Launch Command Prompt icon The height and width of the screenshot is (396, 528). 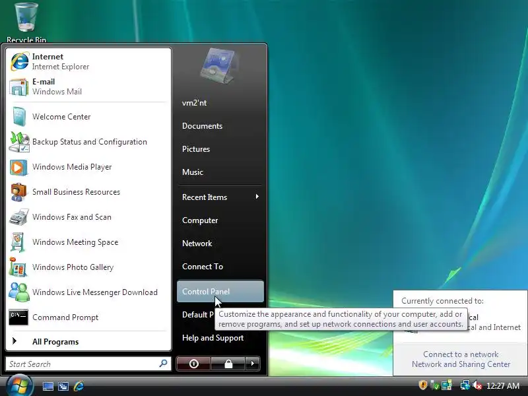click(18, 317)
